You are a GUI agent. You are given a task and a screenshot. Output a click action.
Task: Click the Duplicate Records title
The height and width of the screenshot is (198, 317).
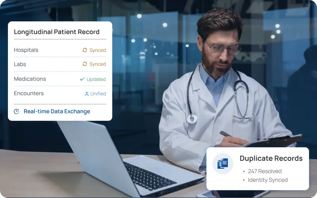coord(271,158)
